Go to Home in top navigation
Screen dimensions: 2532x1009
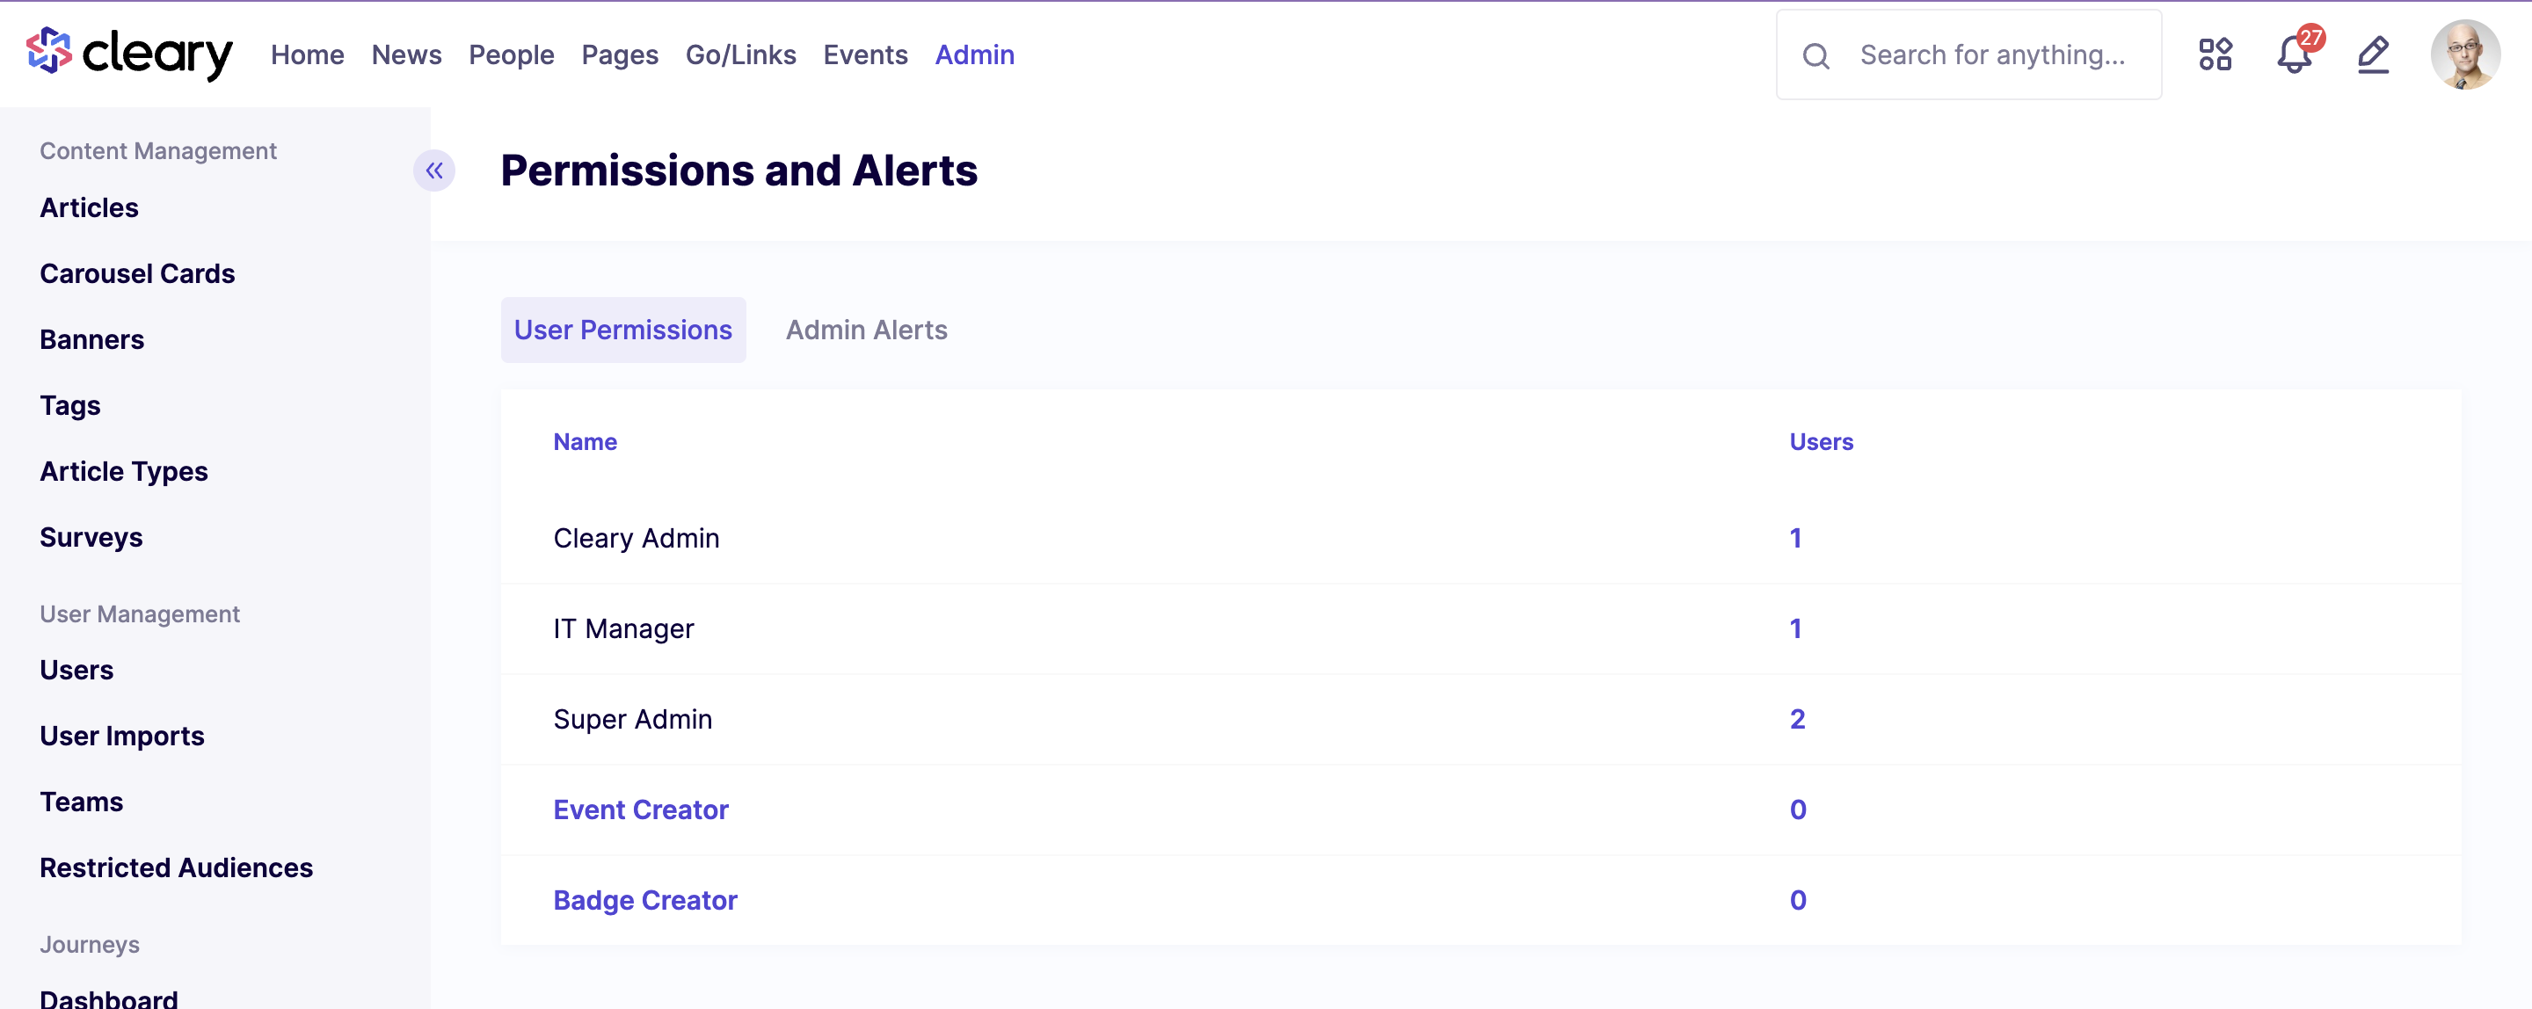point(308,55)
